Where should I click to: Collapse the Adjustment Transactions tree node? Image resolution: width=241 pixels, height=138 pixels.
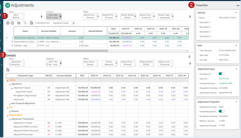(10, 119)
